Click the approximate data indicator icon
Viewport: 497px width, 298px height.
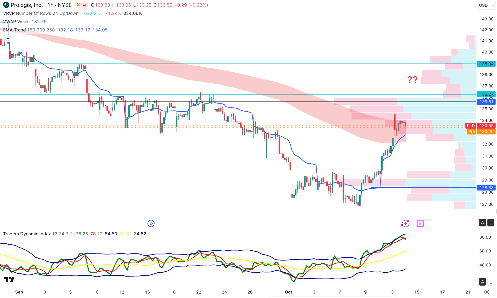coord(85,5)
